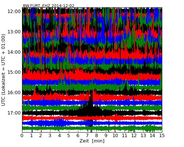Click the 16:00 time label
Screen dimensions: 184x147
pos(14,93)
